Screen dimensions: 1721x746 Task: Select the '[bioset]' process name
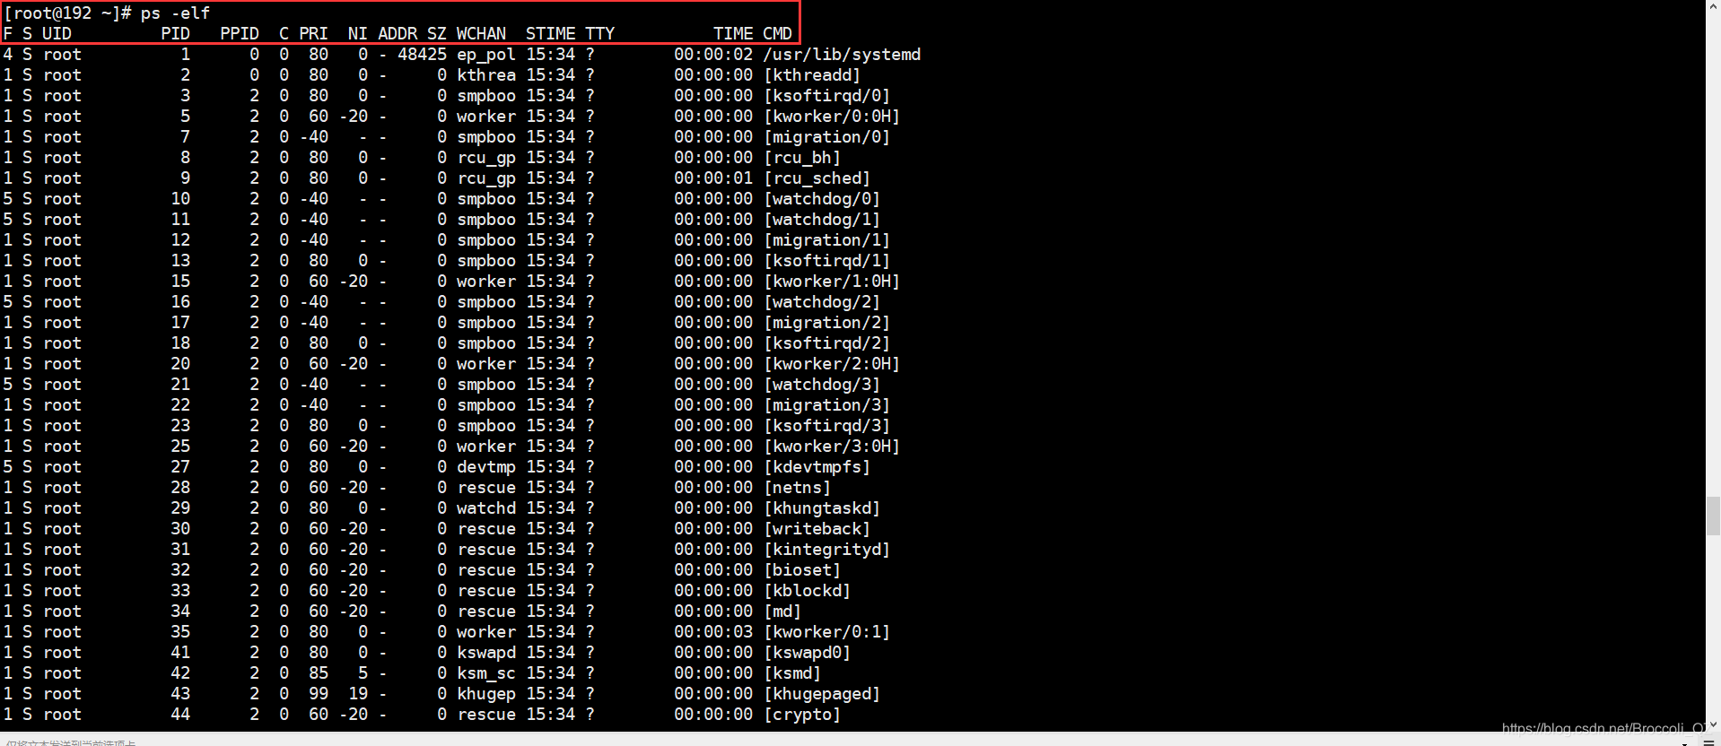[x=802, y=570]
